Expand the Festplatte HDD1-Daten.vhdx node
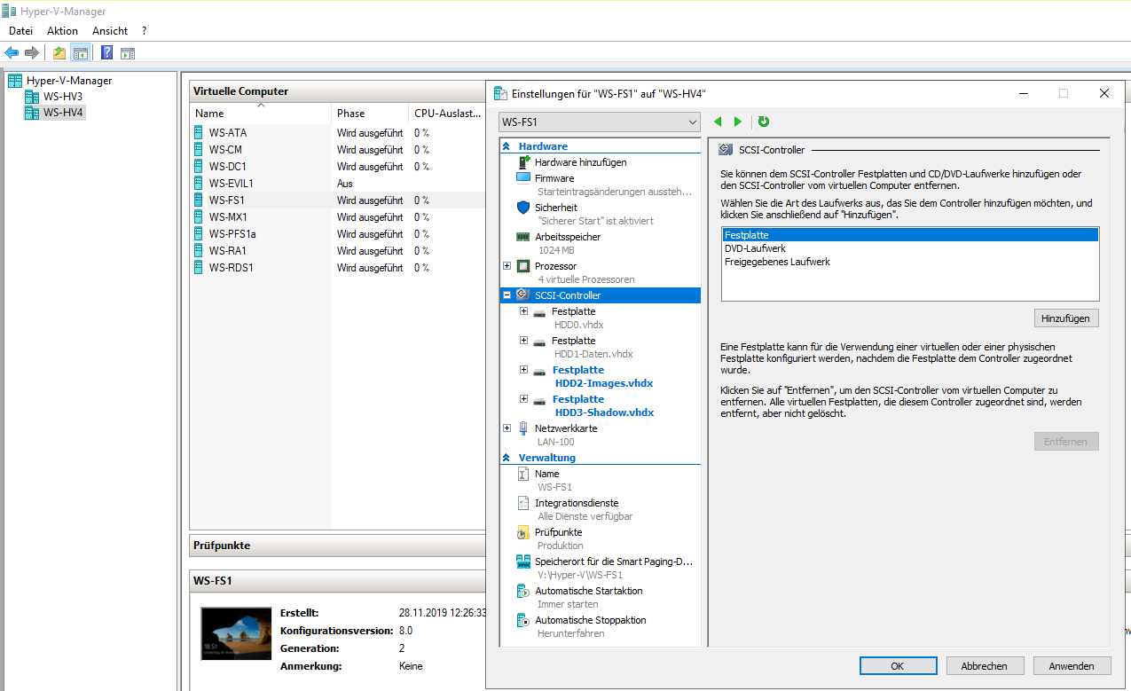 (523, 341)
